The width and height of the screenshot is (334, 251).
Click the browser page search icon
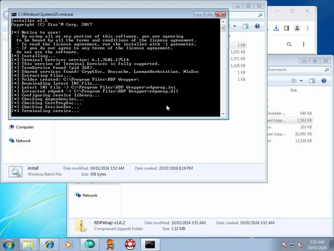(x=289, y=44)
